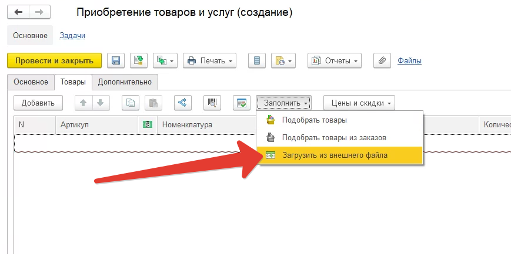Click the post document icon
Image resolution: width=511 pixels, height=254 pixels.
pyautogui.click(x=139, y=60)
